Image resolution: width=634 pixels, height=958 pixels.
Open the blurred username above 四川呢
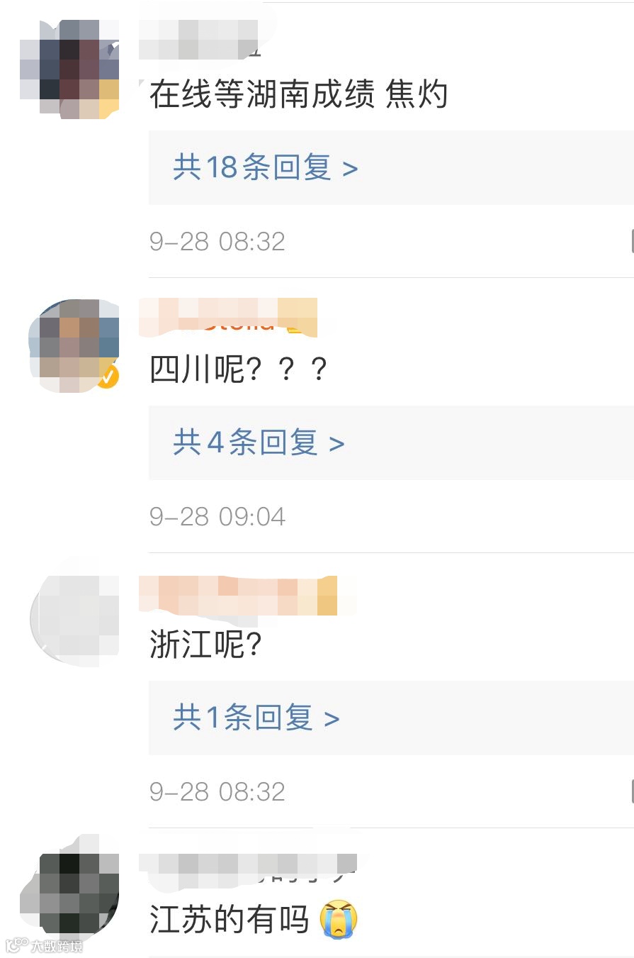tap(228, 317)
